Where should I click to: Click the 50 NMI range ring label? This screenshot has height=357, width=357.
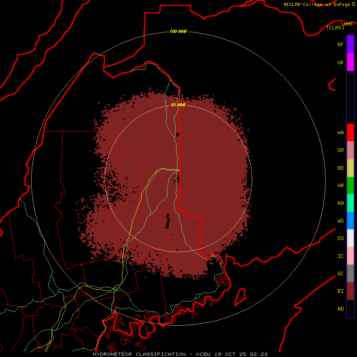[x=178, y=105]
